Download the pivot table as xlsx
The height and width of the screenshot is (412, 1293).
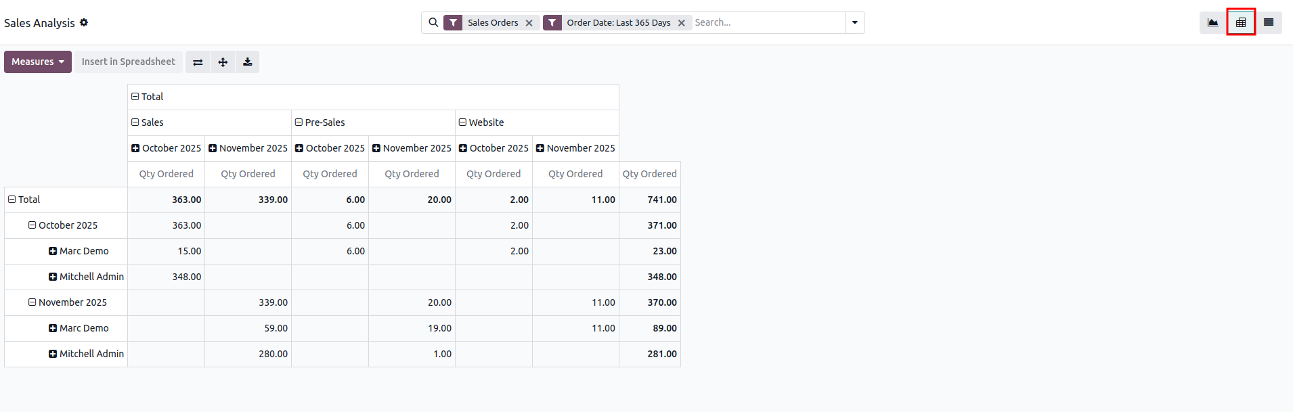tap(248, 62)
